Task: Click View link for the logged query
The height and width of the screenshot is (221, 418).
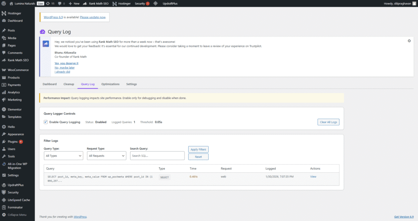Action: tap(313, 177)
